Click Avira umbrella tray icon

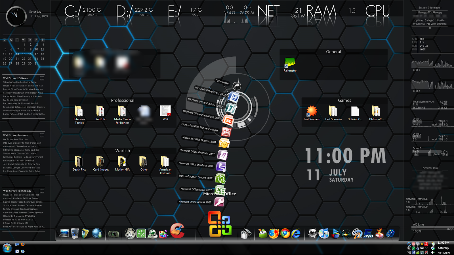click(426, 244)
